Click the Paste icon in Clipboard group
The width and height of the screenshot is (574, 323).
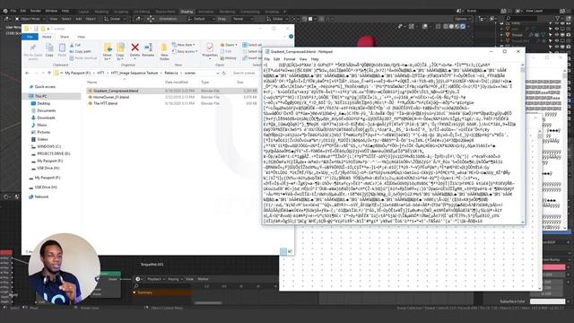62,48
